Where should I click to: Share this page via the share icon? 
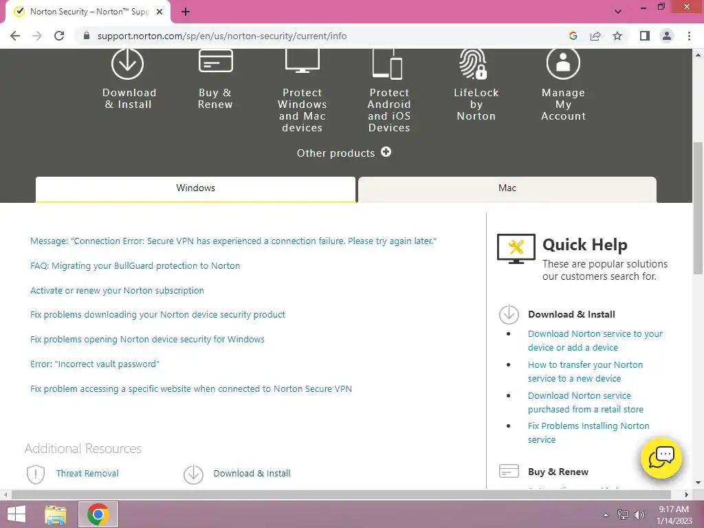click(x=595, y=36)
